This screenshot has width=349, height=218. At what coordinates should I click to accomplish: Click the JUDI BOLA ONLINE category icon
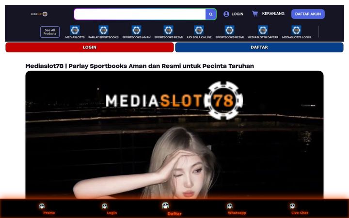199,30
